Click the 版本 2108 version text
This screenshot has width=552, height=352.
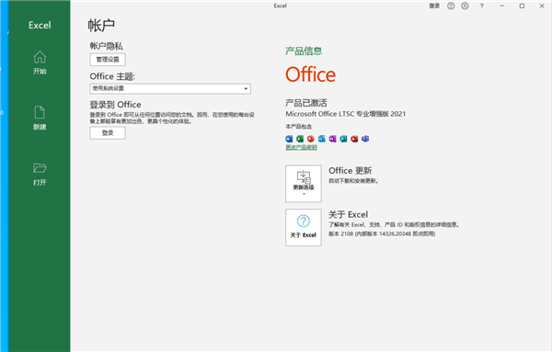pyautogui.click(x=382, y=233)
